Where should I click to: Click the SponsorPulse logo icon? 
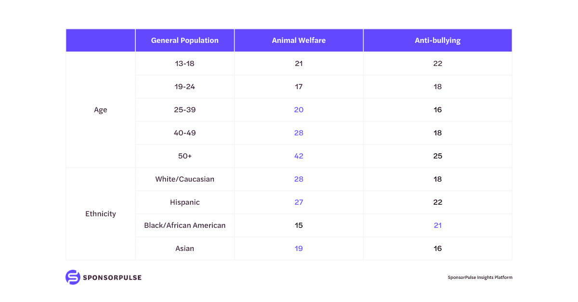pos(73,277)
